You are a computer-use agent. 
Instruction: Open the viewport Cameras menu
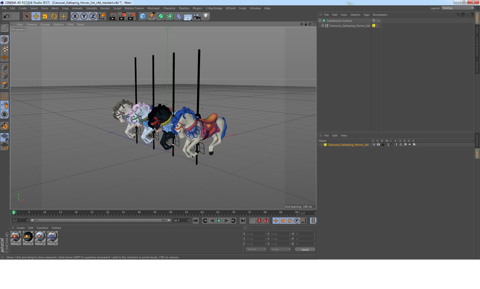coord(31,24)
